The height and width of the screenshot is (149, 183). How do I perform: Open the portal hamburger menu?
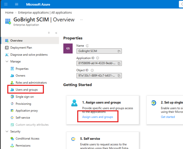click(17, 4)
